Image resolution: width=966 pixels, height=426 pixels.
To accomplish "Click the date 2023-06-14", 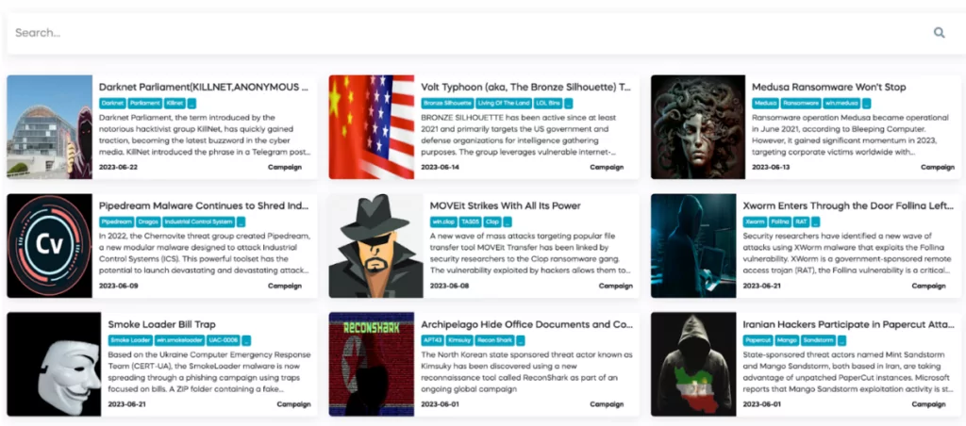I will point(441,168).
